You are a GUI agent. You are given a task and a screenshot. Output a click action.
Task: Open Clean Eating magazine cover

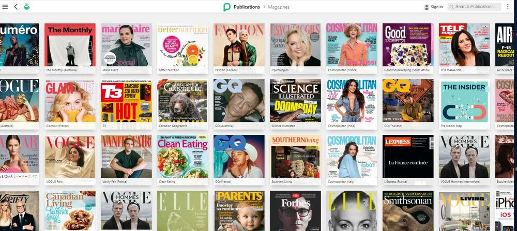[183, 157]
